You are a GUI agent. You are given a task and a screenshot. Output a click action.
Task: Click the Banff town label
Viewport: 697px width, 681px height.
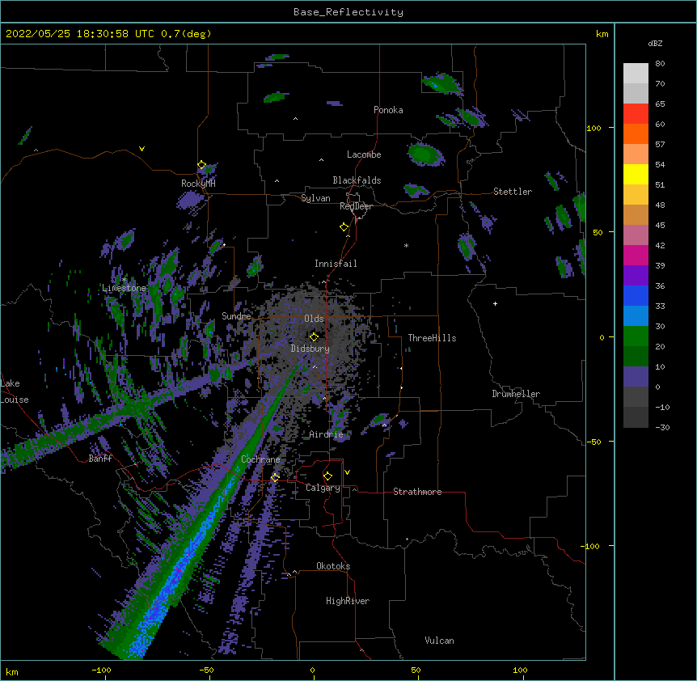pyautogui.click(x=100, y=459)
